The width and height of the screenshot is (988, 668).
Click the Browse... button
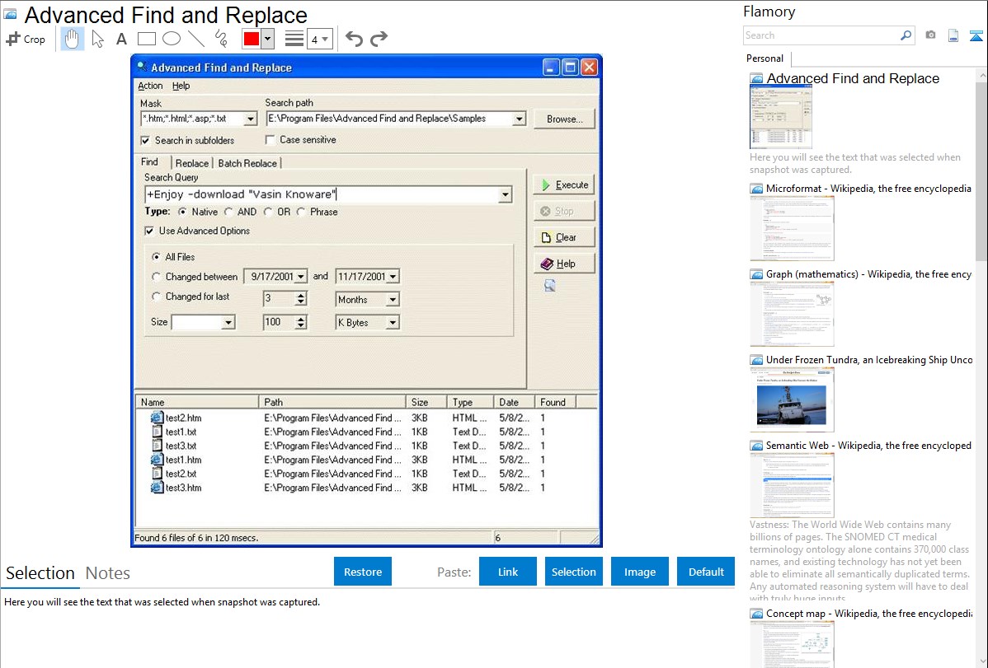point(565,119)
